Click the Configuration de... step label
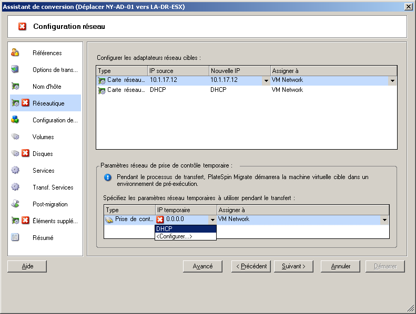This screenshot has width=416, height=314. click(55, 120)
